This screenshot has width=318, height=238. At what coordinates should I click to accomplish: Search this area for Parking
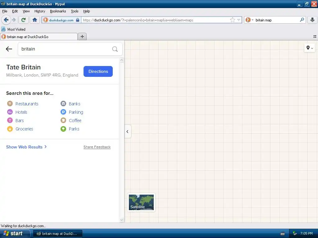[x=76, y=112]
